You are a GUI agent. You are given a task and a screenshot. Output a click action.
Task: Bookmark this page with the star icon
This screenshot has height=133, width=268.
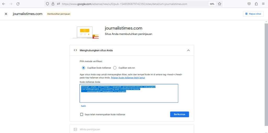(x=220, y=4)
